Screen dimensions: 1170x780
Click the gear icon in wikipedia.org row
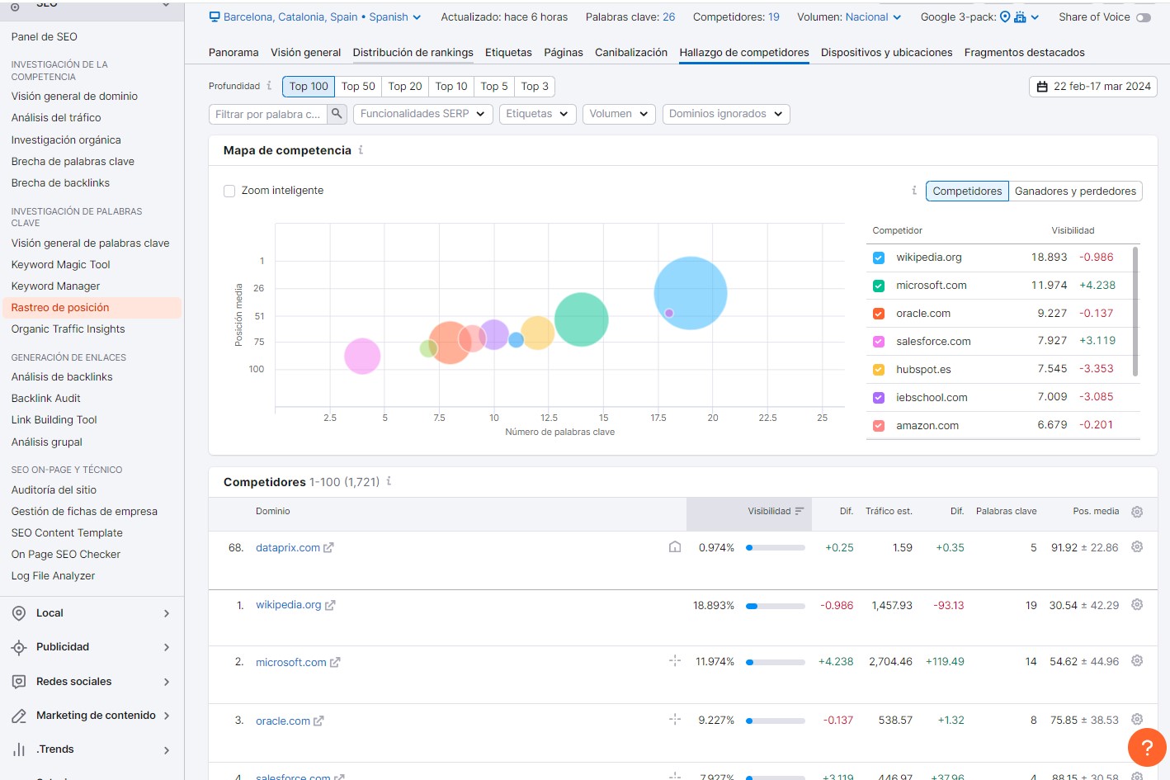tap(1136, 605)
